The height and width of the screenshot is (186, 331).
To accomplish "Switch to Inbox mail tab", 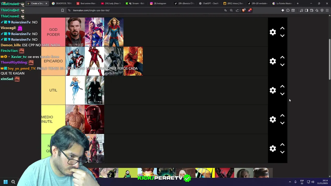I will 233,3.
